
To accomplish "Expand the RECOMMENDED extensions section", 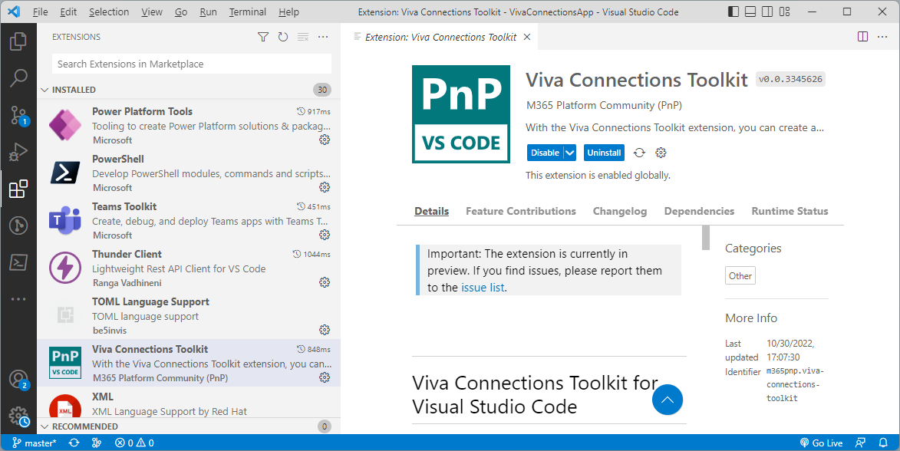I will pos(45,426).
